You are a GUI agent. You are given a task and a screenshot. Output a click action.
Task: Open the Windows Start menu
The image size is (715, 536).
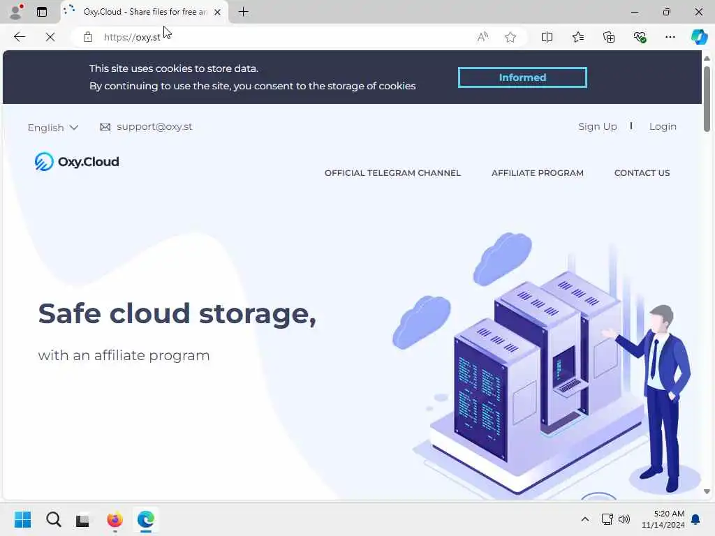pos(23,519)
